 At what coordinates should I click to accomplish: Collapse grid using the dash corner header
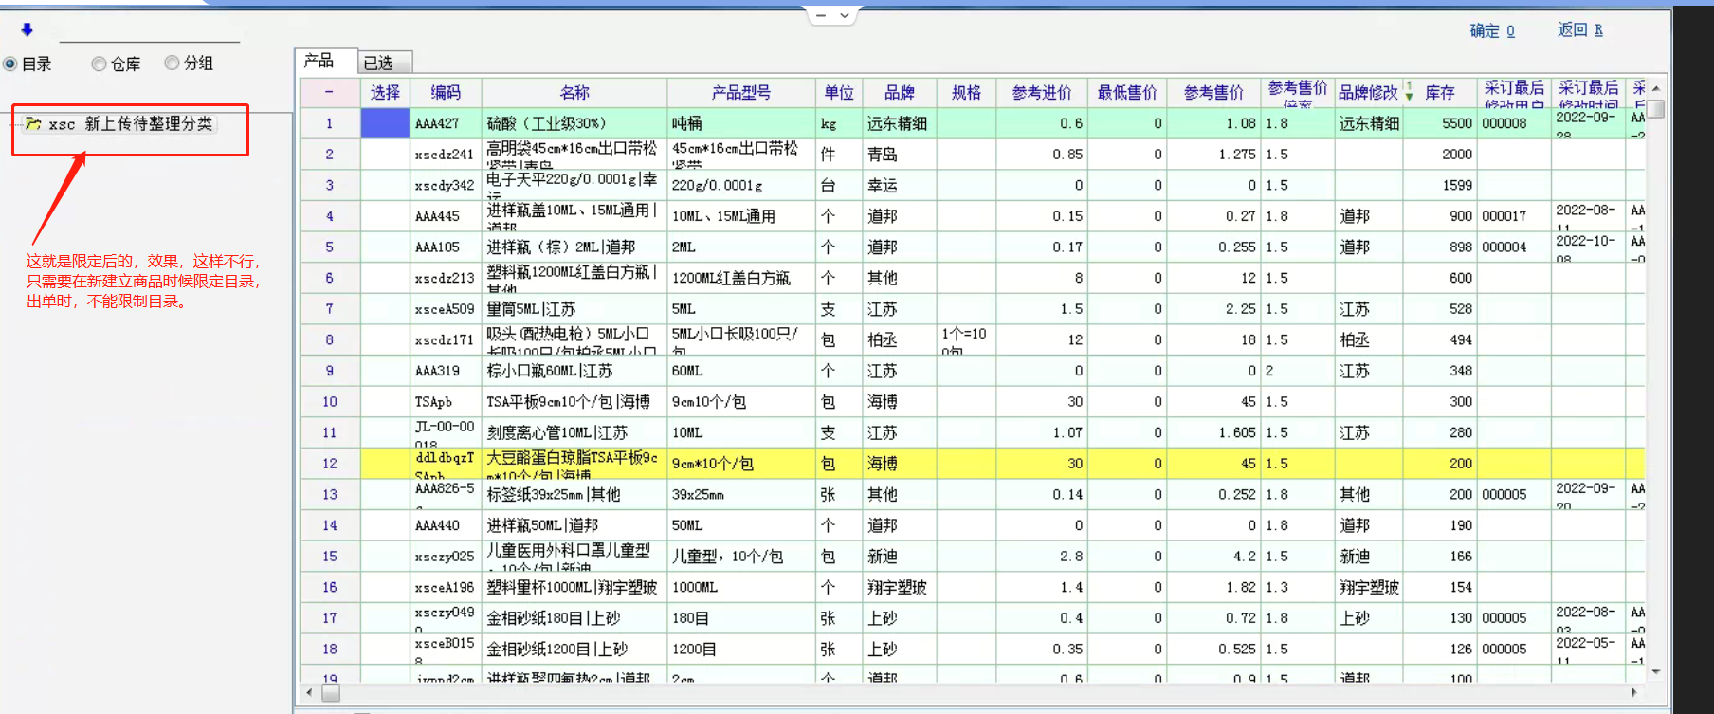coord(329,92)
